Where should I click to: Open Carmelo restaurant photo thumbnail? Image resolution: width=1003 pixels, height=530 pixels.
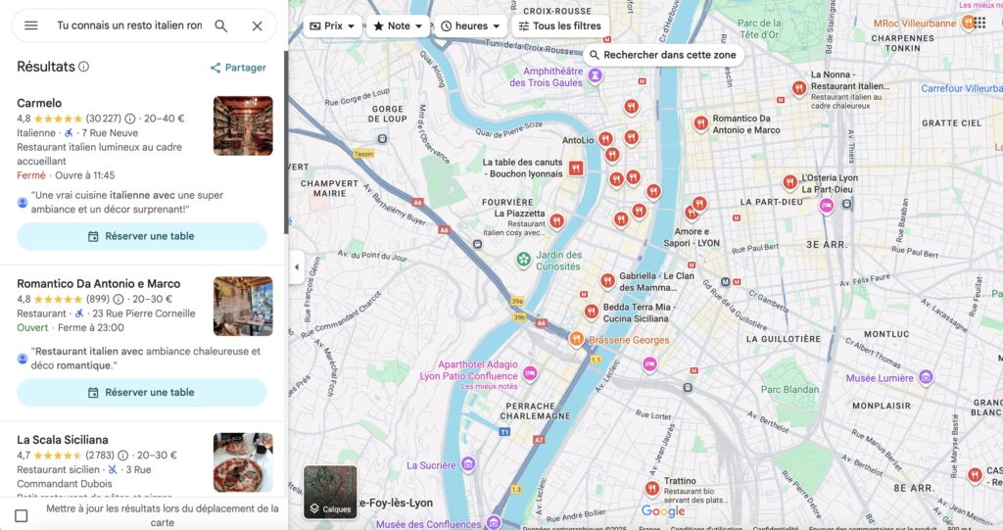pos(243,125)
